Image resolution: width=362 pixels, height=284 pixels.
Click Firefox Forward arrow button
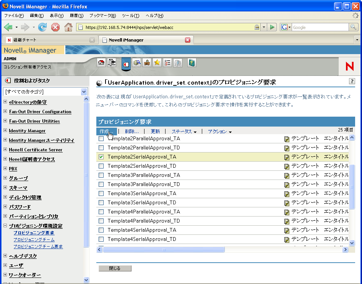pos(25,27)
